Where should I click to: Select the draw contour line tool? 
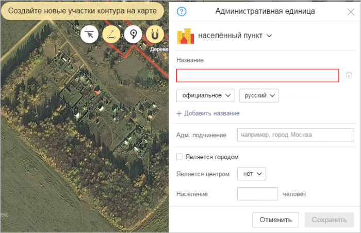point(111,35)
